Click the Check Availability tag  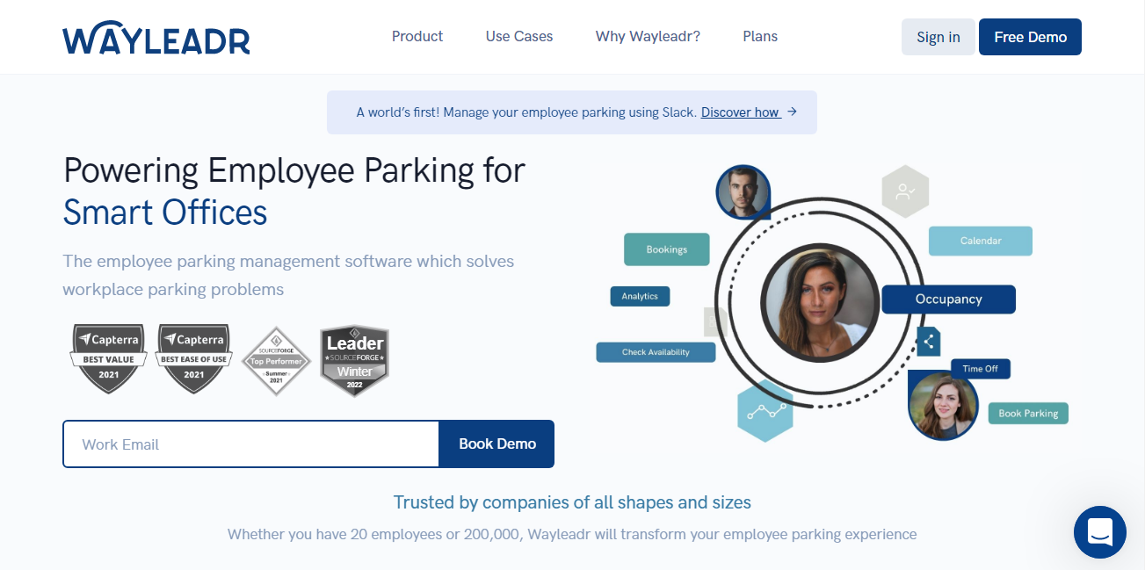coord(656,352)
